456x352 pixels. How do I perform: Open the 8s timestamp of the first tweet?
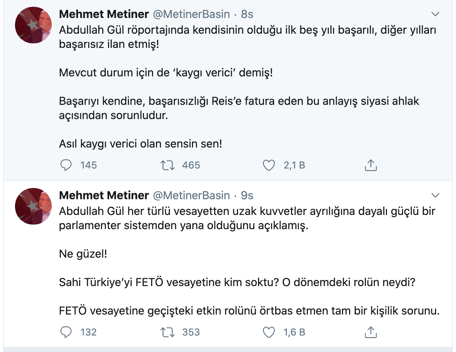[245, 14]
